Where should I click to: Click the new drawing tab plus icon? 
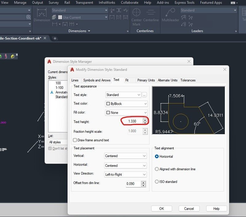point(55,38)
